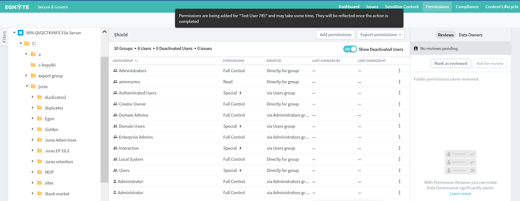Viewport: 520px width, 201px height.
Task: Click the Local System group name
Action: tap(131, 159)
